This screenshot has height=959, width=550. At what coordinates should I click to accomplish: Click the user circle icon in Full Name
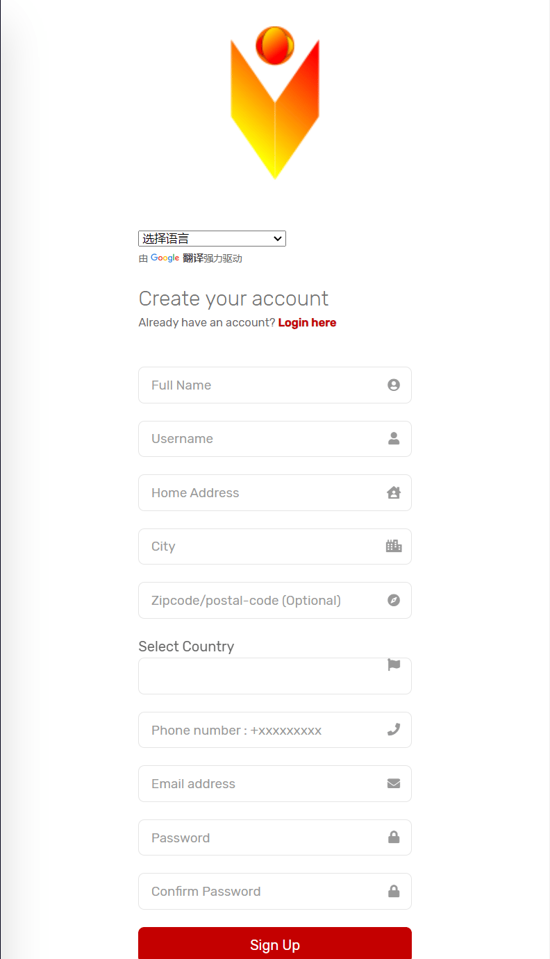pos(394,385)
